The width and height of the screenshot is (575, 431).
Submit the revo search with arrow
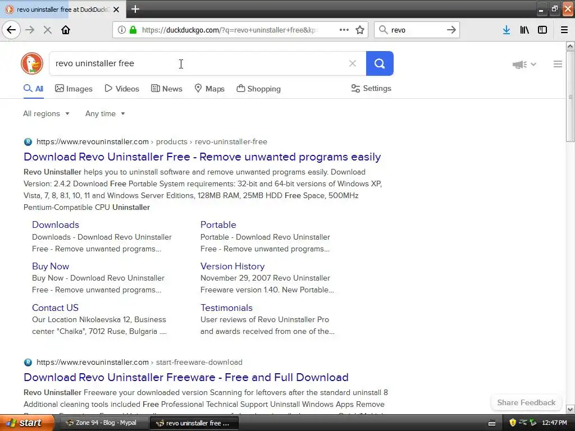pos(451,30)
